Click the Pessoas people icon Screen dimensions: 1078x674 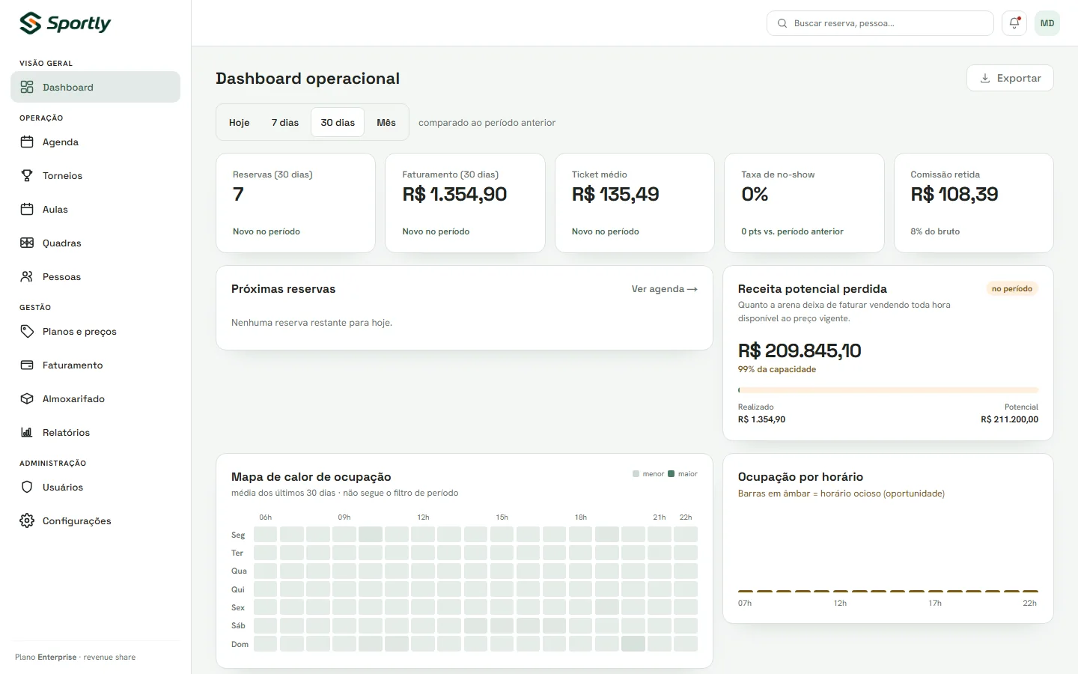[27, 276]
